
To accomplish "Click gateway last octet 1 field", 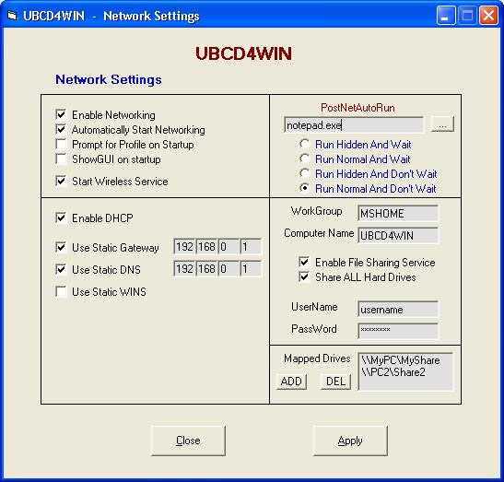I will click(251, 247).
